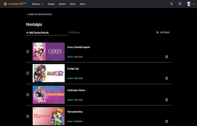Grab the reorder handle for Marmalade Boy

tap(28, 116)
